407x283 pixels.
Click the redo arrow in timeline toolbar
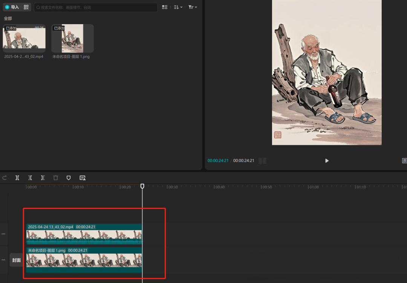[x=5, y=178]
